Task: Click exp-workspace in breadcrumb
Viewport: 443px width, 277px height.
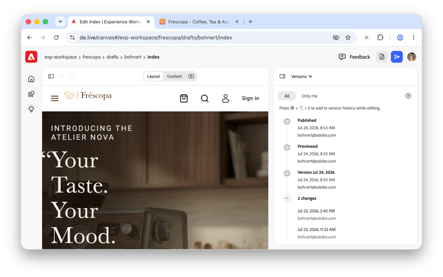Action: [x=61, y=57]
